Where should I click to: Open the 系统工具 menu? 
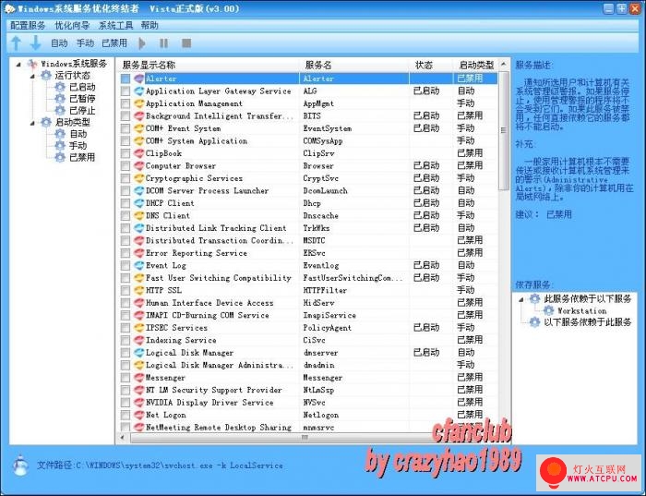pyautogui.click(x=115, y=26)
